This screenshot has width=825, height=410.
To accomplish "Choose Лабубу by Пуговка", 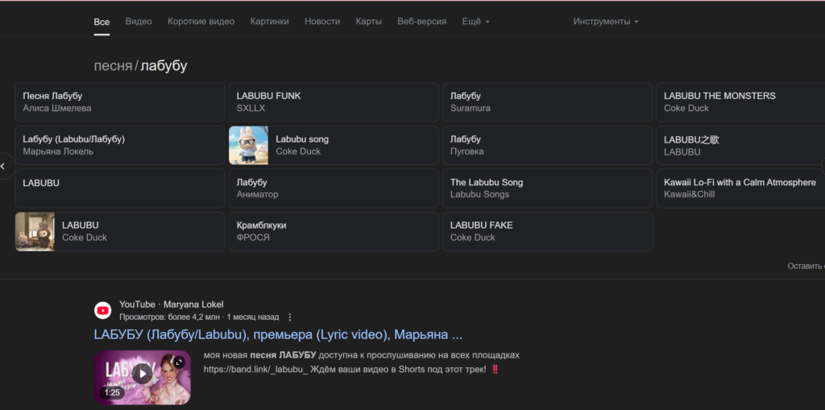I will [x=547, y=145].
